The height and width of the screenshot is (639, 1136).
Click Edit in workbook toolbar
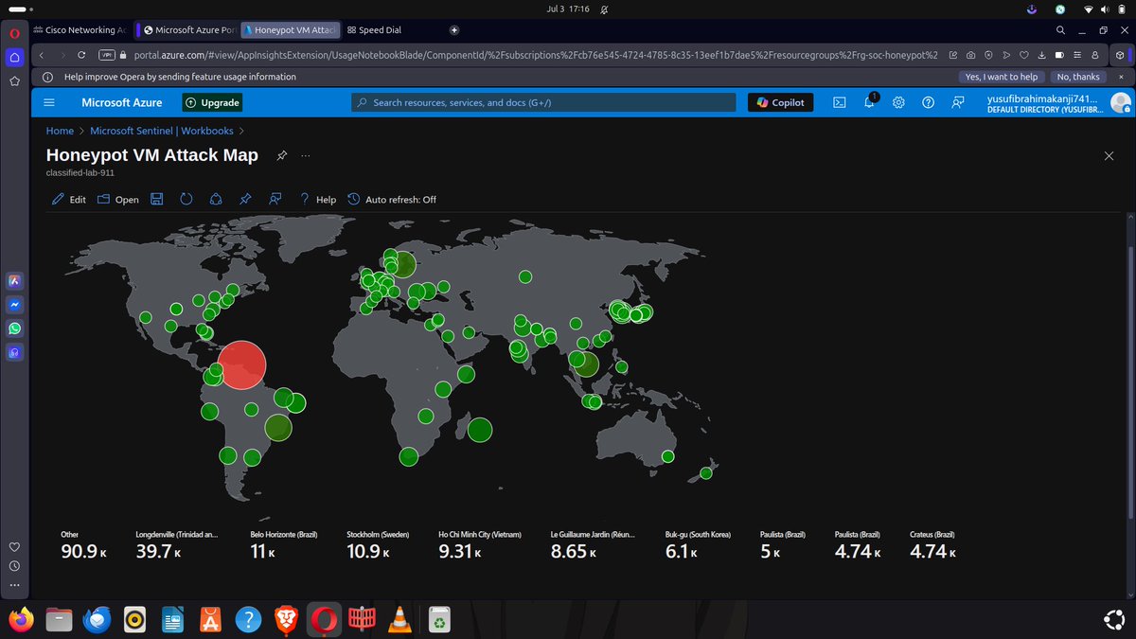(68, 199)
